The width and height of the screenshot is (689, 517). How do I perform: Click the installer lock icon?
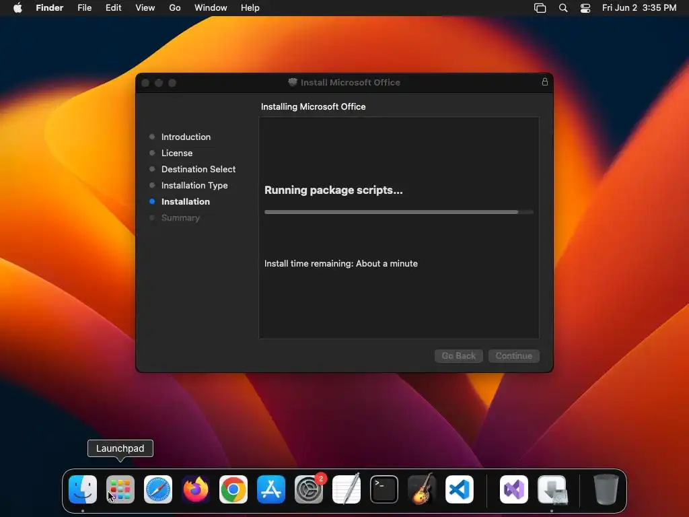(x=545, y=81)
